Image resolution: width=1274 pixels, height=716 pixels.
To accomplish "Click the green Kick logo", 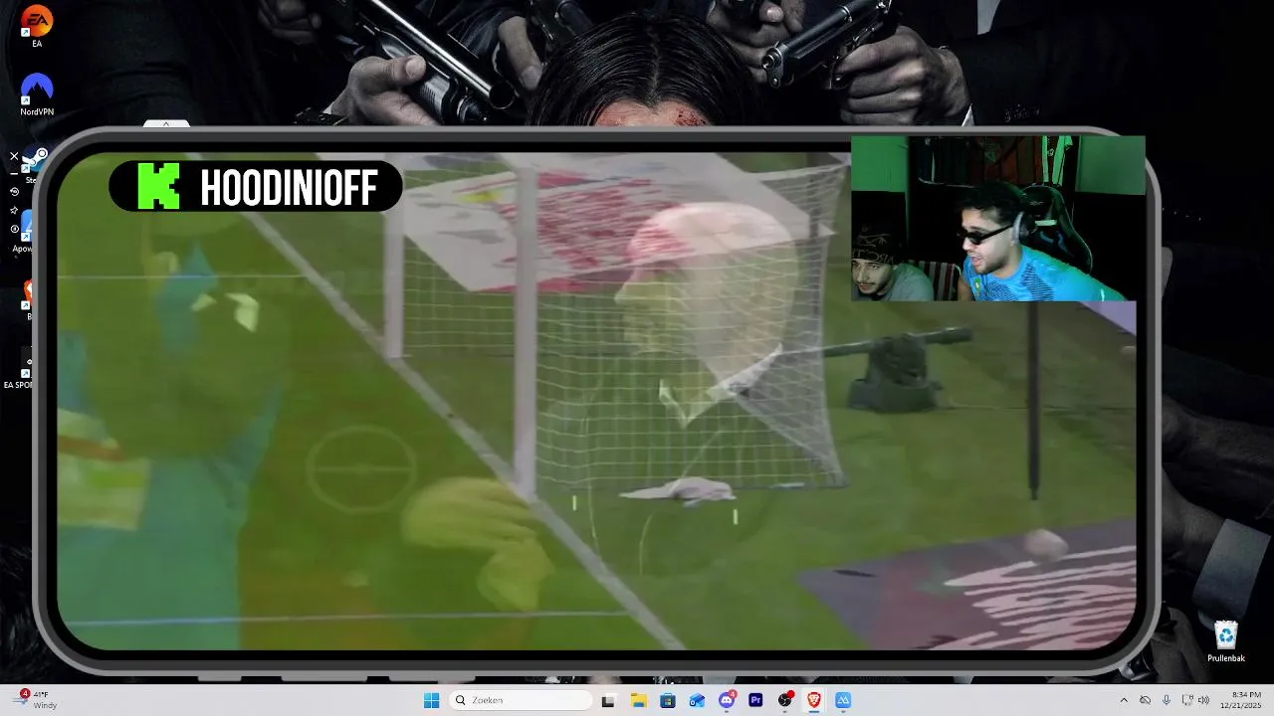I will [x=159, y=186].
